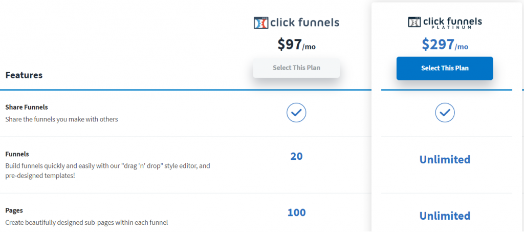Click 'Share the funnels you make' description
The width and height of the screenshot is (524, 233).
pos(62,119)
